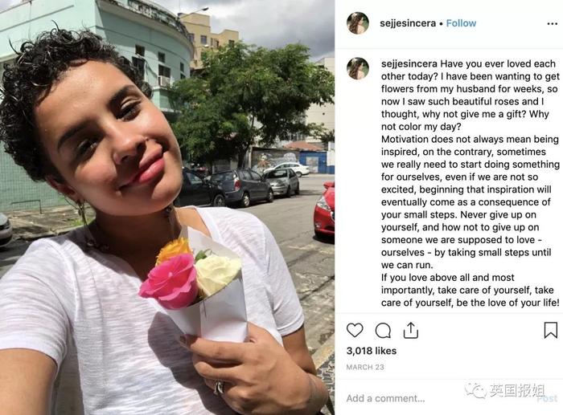Follow the sejjesincera account
563x415 pixels.
click(x=461, y=23)
